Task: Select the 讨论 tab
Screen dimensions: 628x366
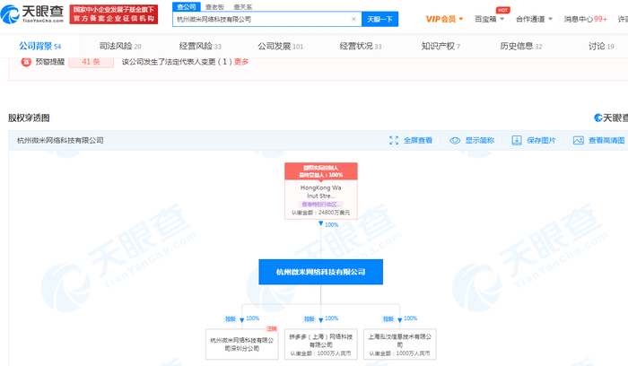Action: [x=601, y=46]
